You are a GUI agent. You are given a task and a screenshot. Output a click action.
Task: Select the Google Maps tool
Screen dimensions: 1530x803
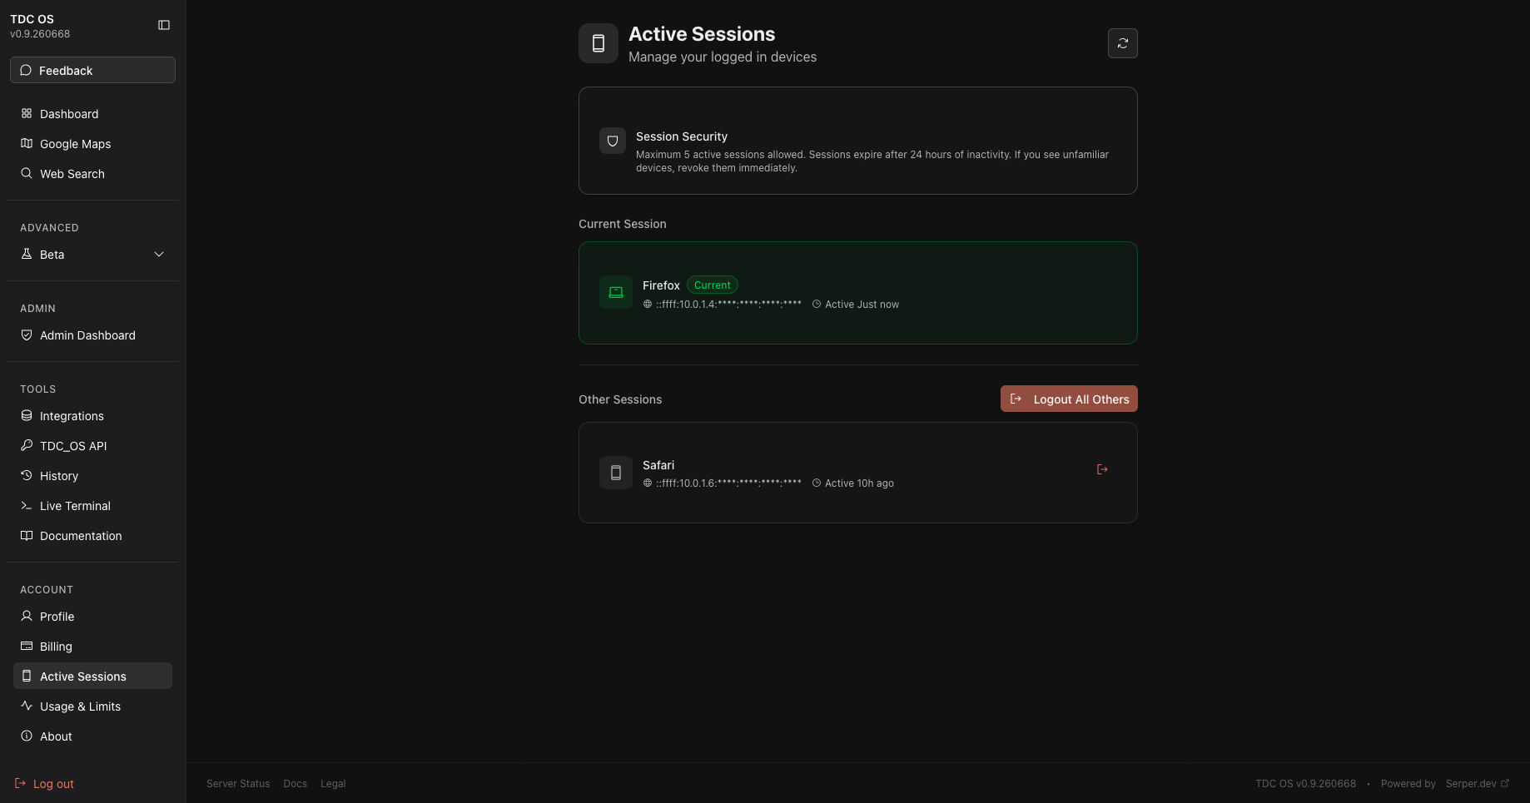click(x=75, y=143)
